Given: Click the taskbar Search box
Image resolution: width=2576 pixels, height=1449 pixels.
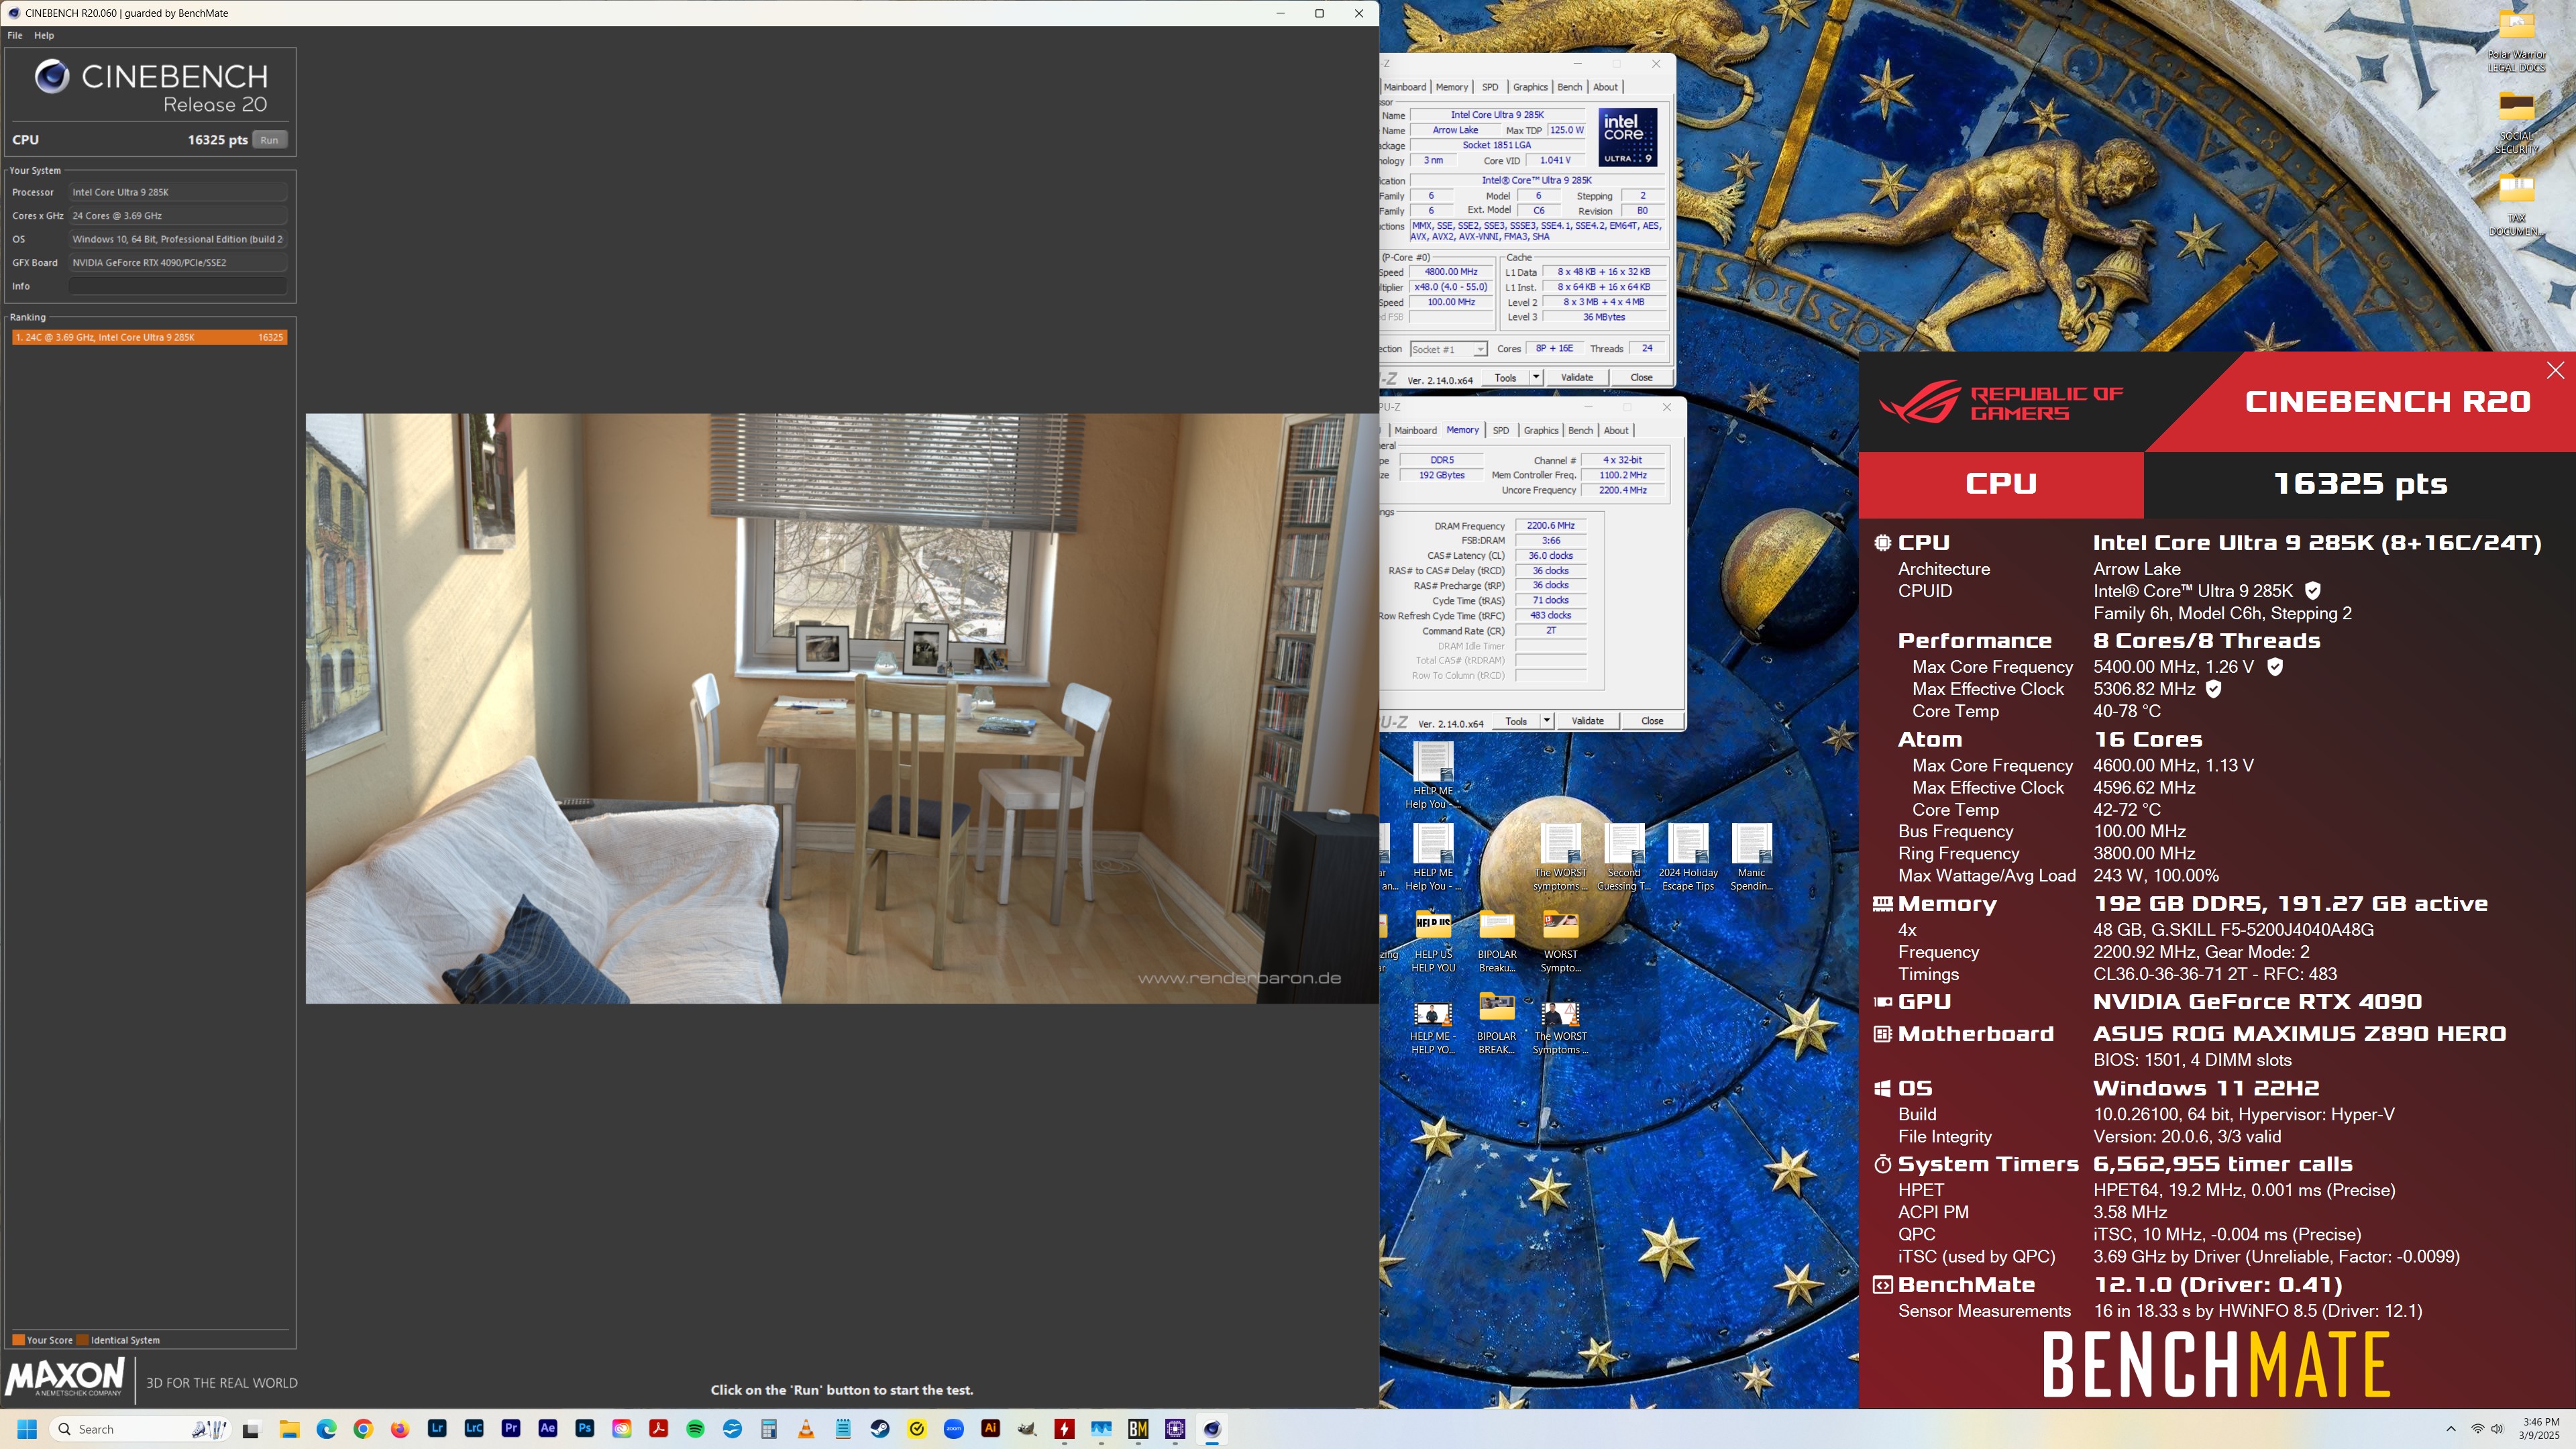Looking at the screenshot, I should point(140,1429).
